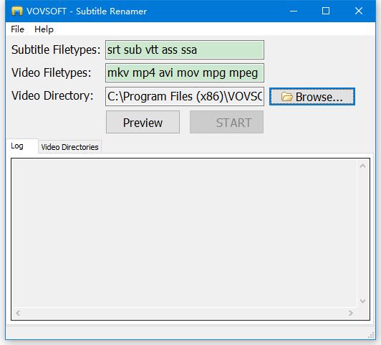Click inside the empty log text area
This screenshot has width=381, height=345.
pos(184,233)
